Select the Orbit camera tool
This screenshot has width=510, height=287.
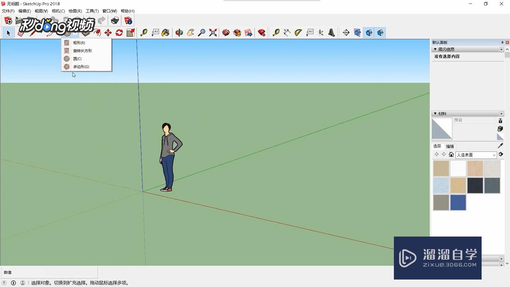(179, 33)
